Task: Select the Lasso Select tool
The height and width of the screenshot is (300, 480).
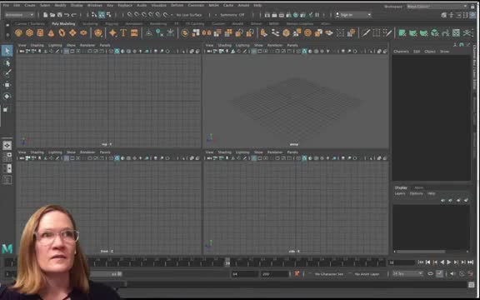Action: click(x=7, y=62)
